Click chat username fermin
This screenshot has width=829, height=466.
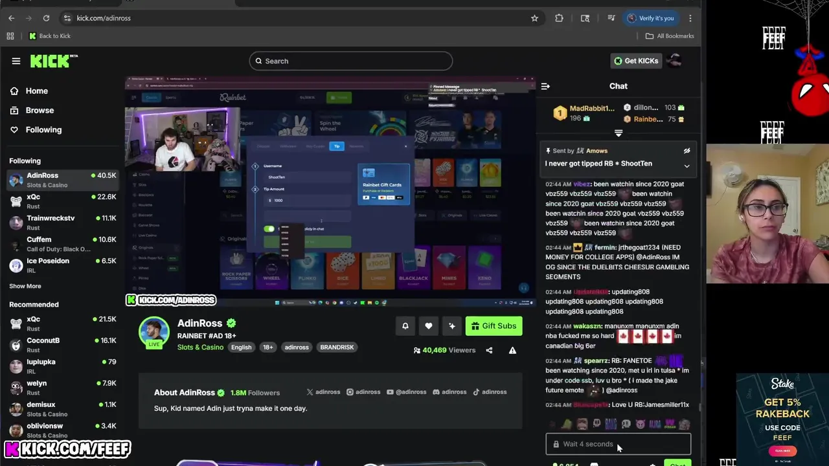tap(604, 248)
